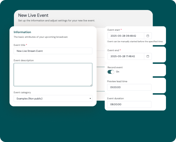Click the caret arrow in Event category

click(x=90, y=98)
